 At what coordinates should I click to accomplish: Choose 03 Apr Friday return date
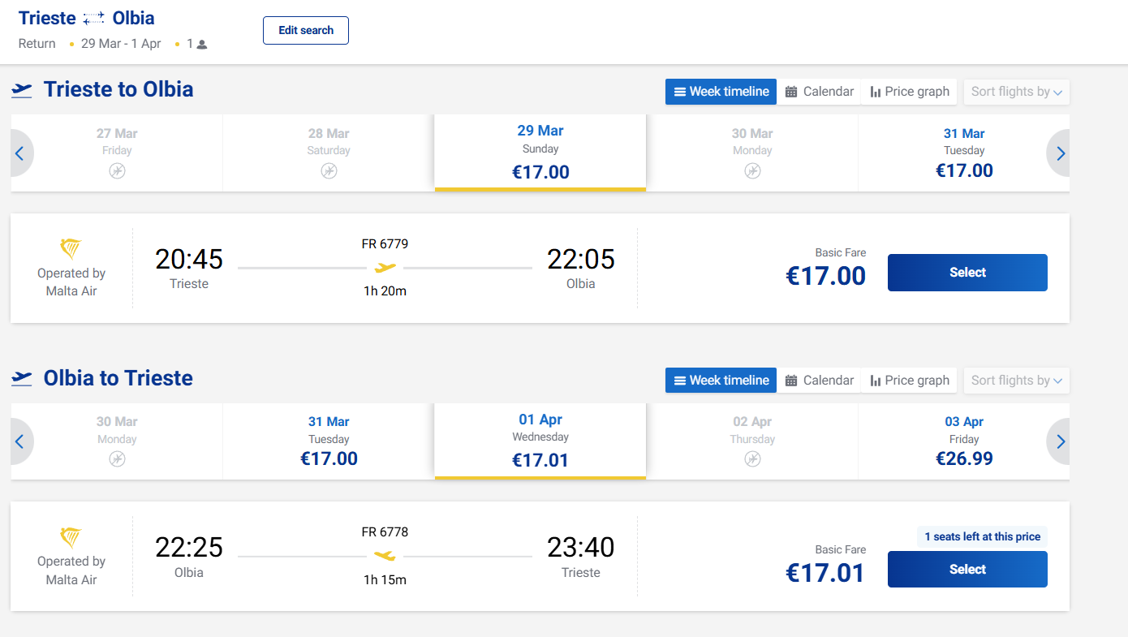[x=963, y=441]
